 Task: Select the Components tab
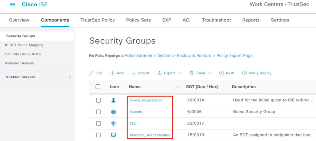tap(55, 20)
